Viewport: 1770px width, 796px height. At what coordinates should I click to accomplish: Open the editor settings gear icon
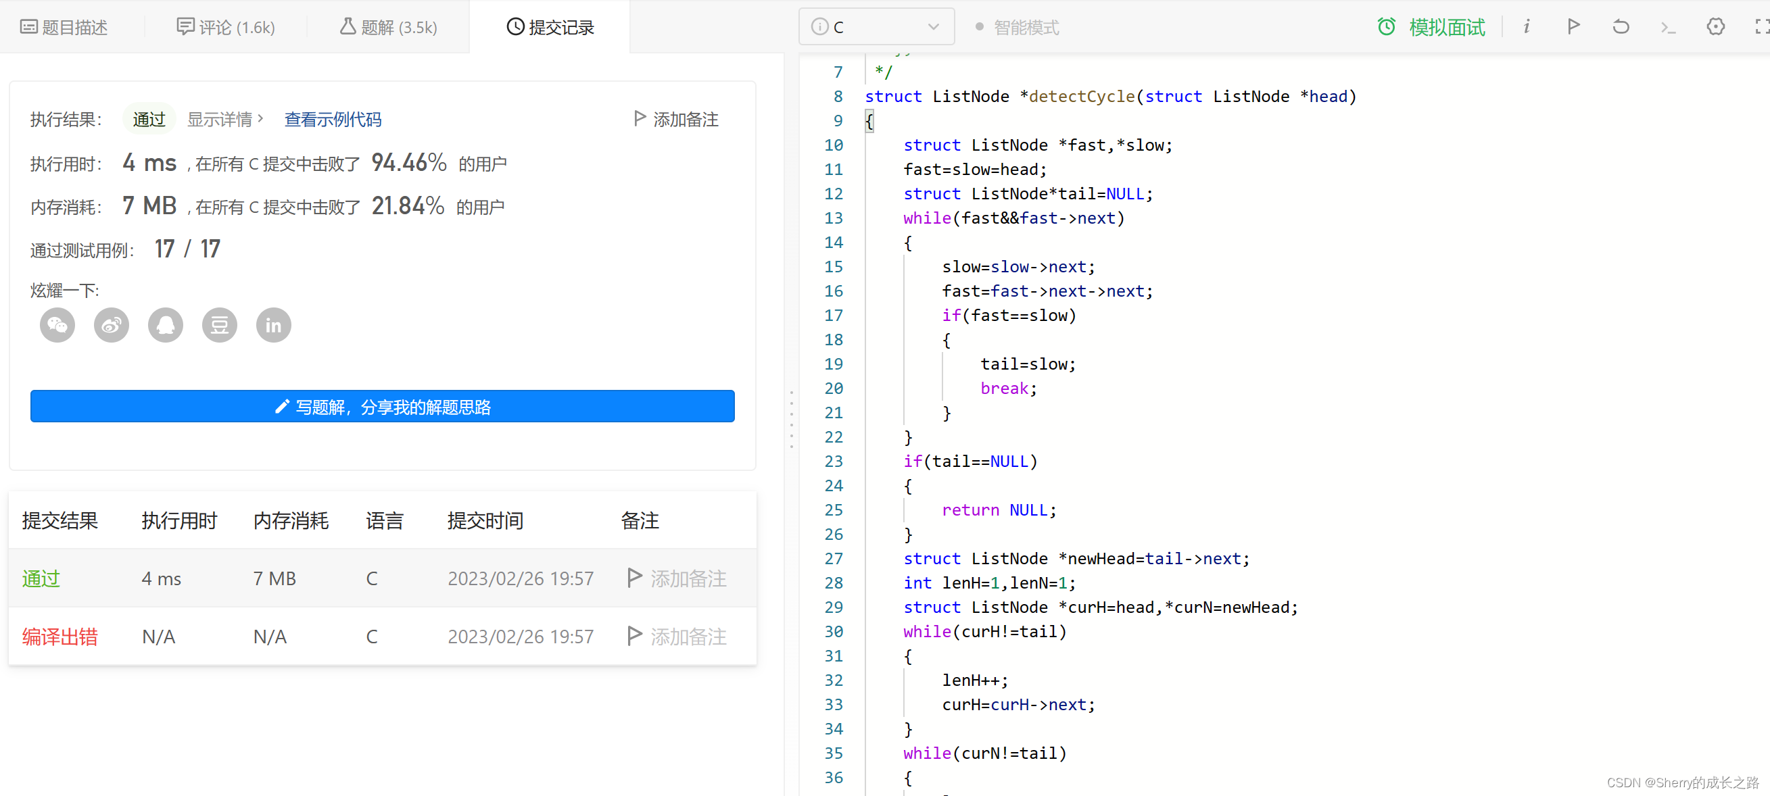coord(1715,27)
